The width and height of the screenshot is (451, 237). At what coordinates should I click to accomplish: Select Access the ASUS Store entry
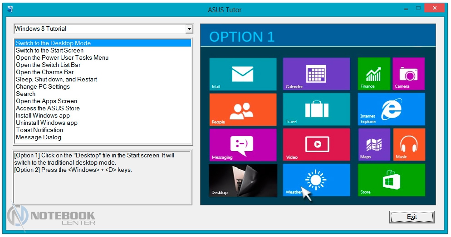[48, 109]
